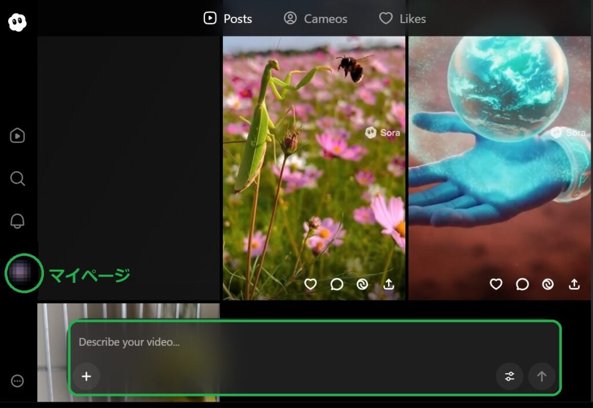Open comments on the blue hand video
Viewport: 593px width, 408px height.
(522, 284)
